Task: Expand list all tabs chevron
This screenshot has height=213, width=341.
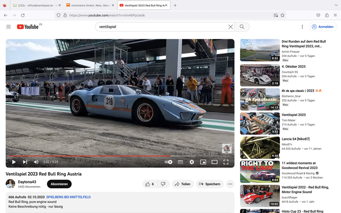Action: click(x=336, y=5)
